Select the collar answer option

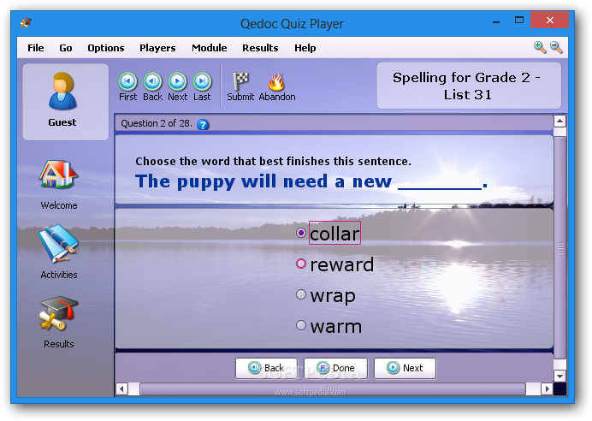[301, 233]
